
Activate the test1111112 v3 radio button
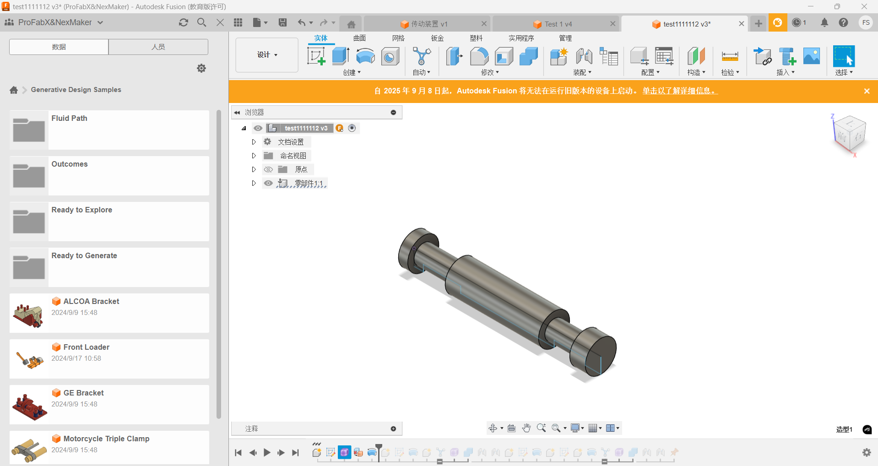(x=352, y=128)
